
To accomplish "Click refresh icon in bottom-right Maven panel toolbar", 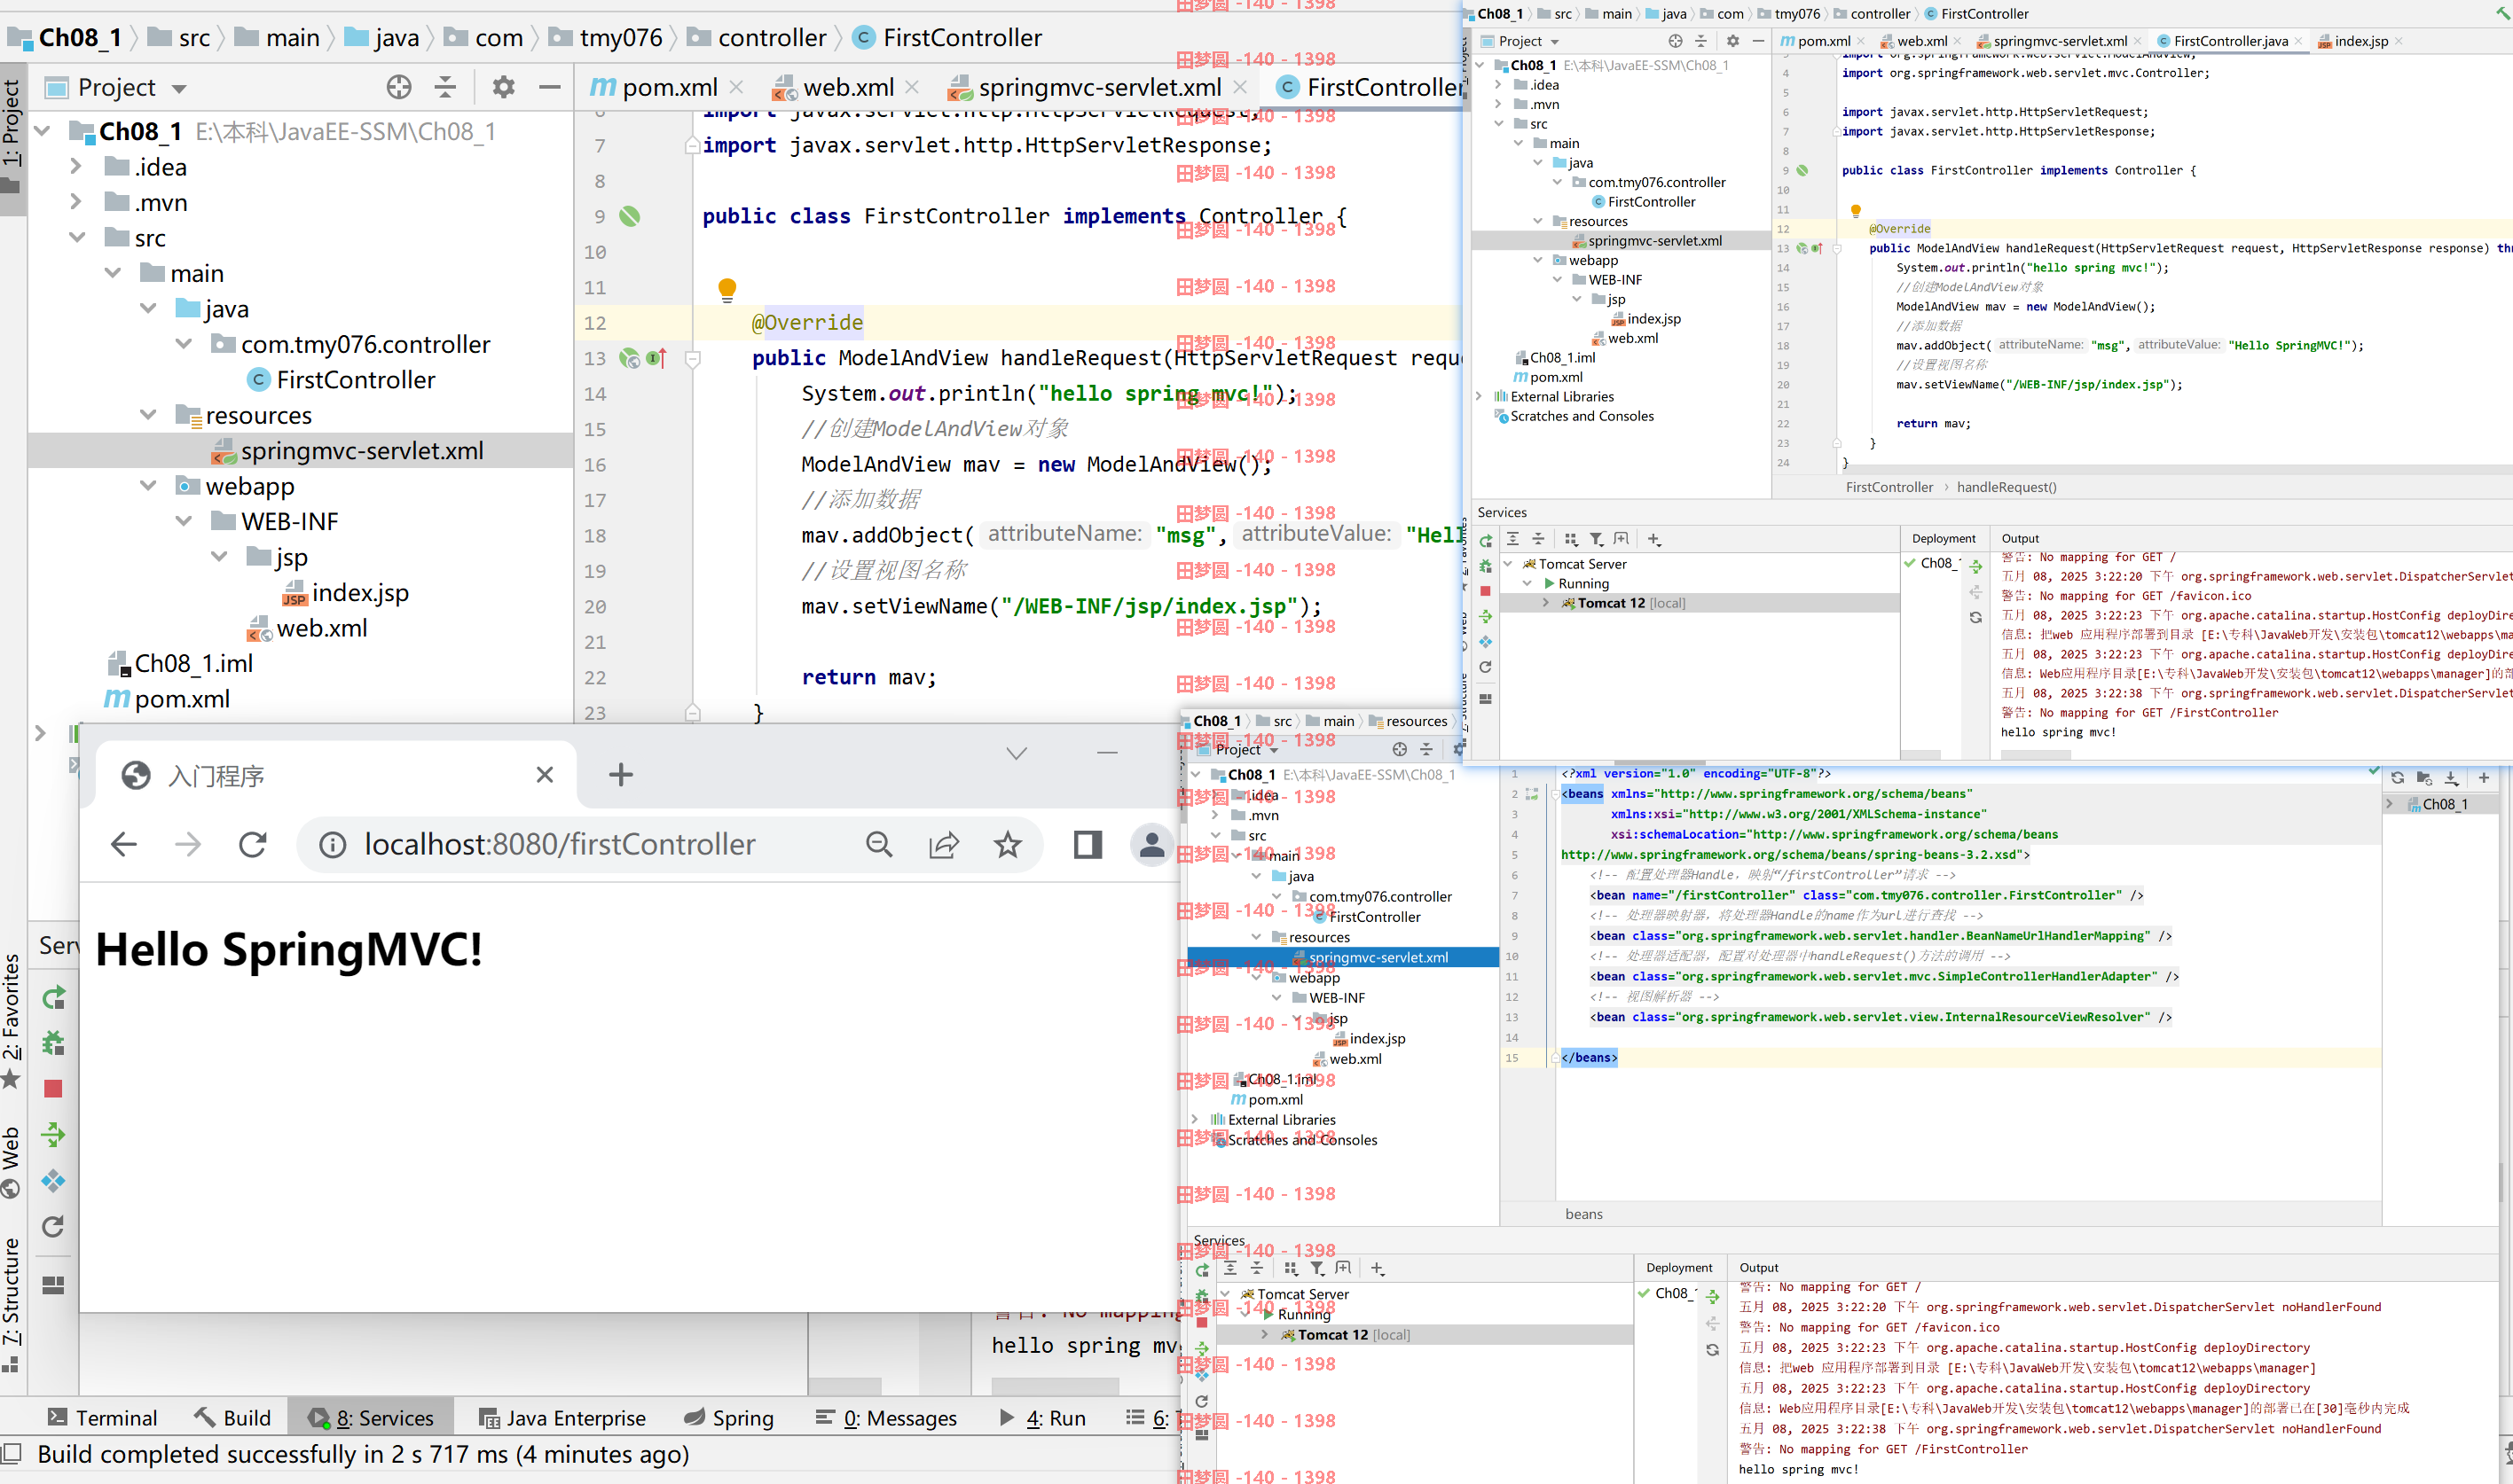I will (2398, 778).
